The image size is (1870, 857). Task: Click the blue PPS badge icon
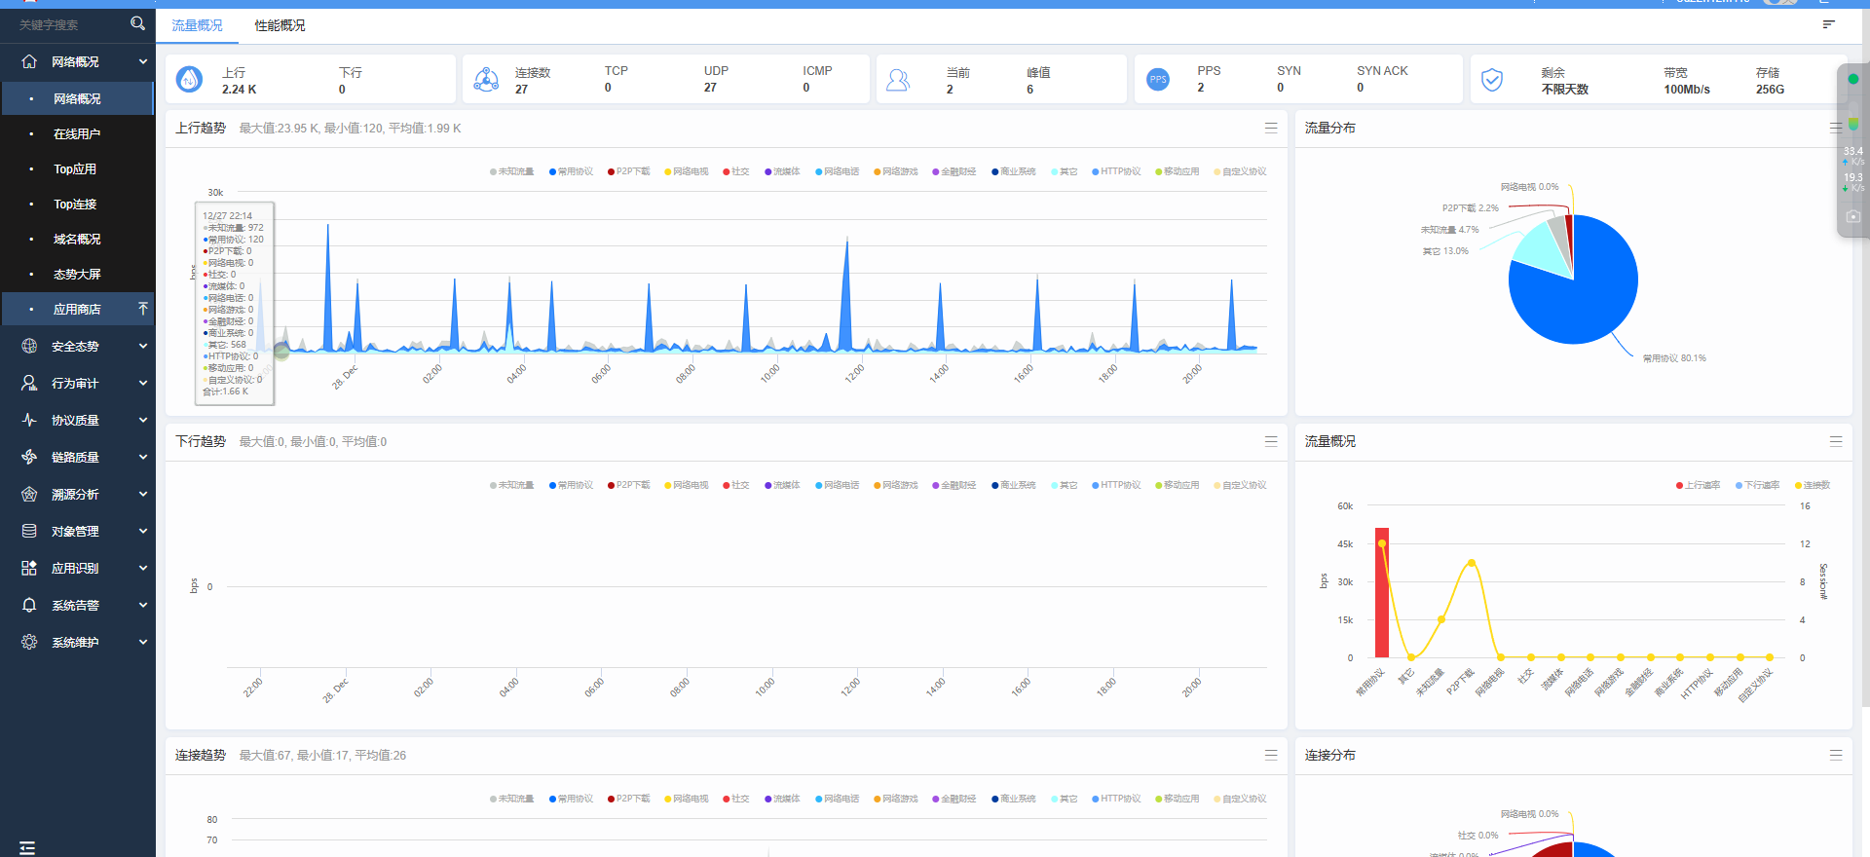click(x=1158, y=80)
